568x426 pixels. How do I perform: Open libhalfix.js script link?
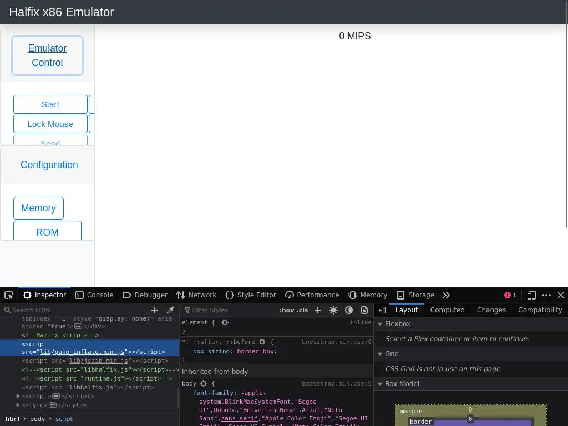tap(92, 387)
